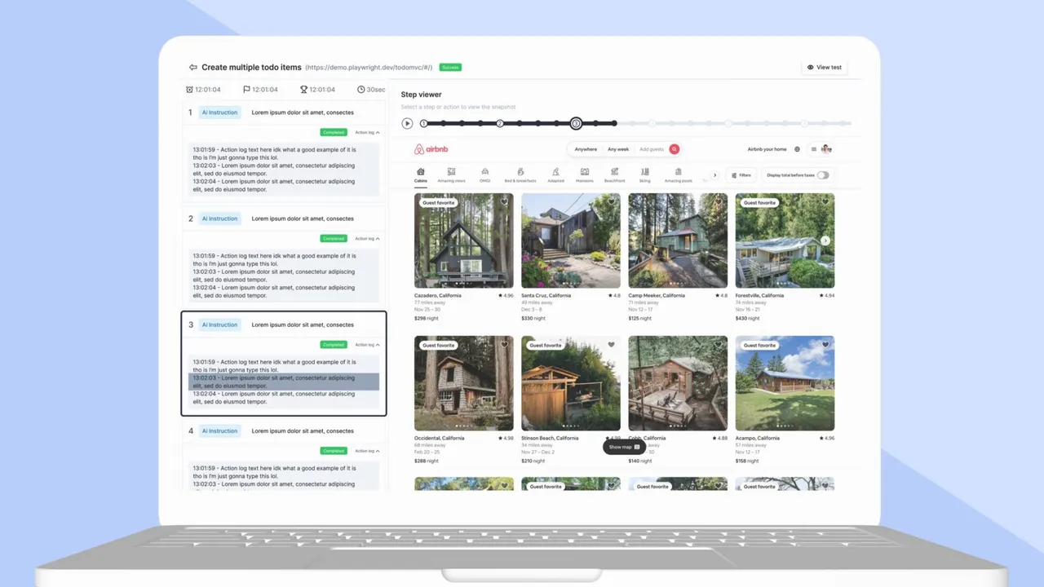Open the Airbnb your home link
Image resolution: width=1044 pixels, height=587 pixels.
coord(768,149)
